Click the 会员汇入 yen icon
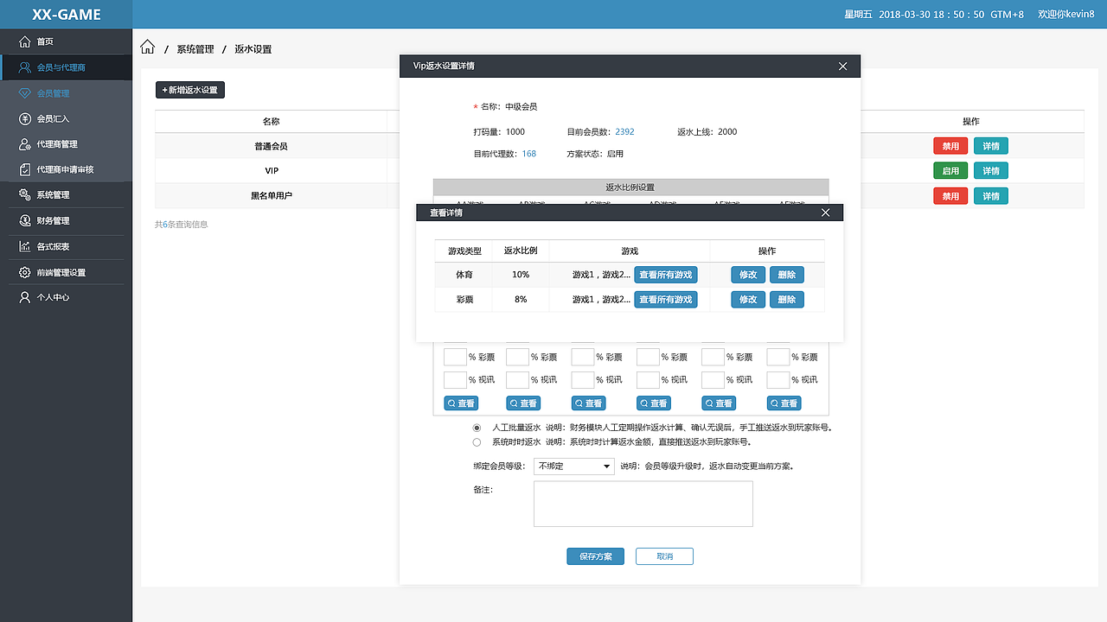 [x=24, y=118]
